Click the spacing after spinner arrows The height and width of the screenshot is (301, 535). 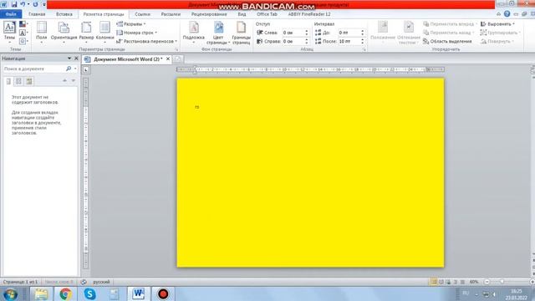pyautogui.click(x=362, y=41)
